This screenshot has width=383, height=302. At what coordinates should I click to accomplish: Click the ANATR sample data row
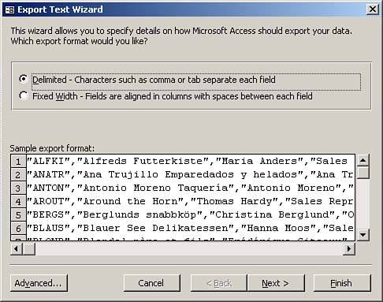[x=191, y=174]
